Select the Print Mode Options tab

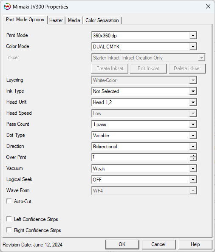(25, 20)
